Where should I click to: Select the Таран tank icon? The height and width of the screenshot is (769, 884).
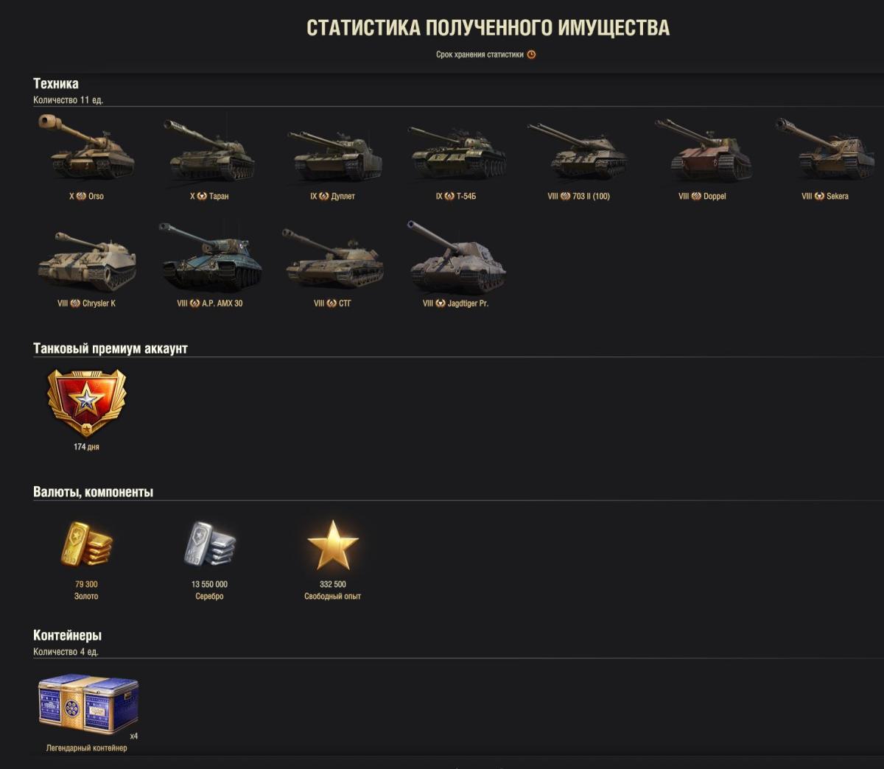(209, 150)
